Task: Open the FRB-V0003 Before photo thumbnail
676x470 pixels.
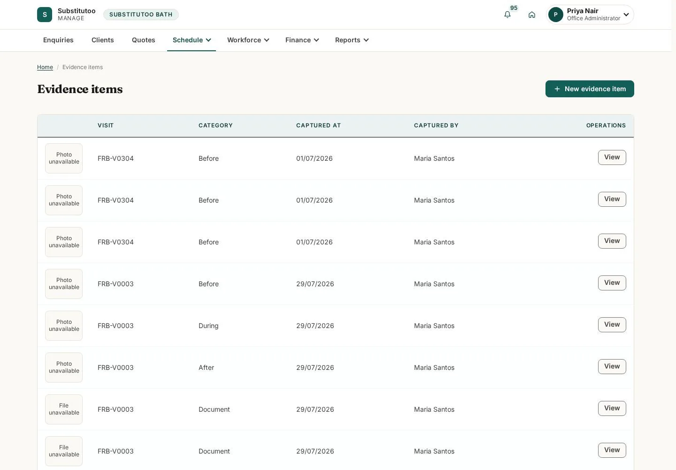Action: (x=64, y=284)
